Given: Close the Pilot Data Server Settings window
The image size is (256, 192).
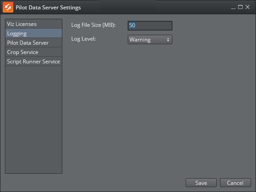Looking at the screenshot, I should (248, 7).
